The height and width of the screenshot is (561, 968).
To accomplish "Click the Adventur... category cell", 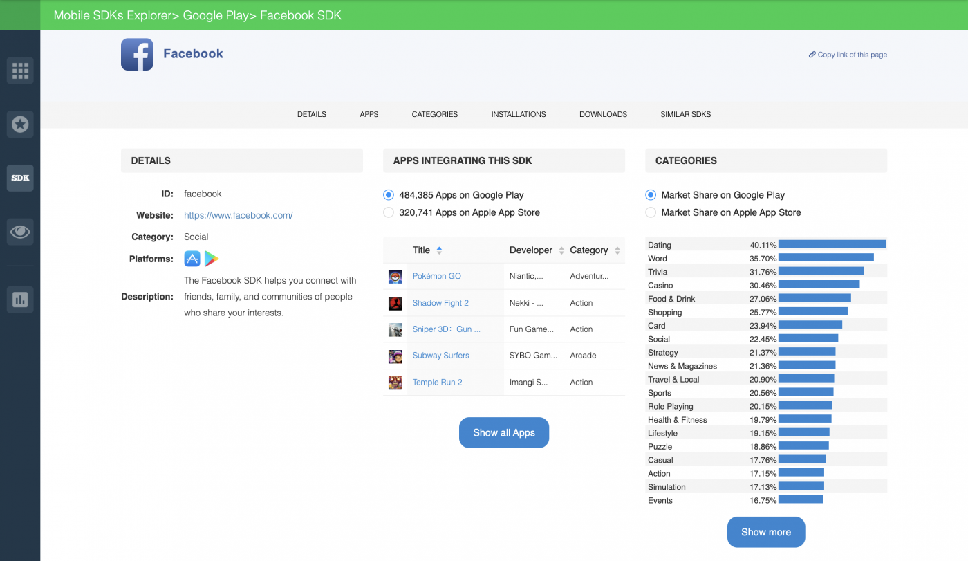I will pyautogui.click(x=589, y=276).
